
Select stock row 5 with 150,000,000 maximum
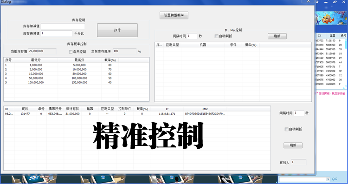pyautogui.click(x=77, y=82)
